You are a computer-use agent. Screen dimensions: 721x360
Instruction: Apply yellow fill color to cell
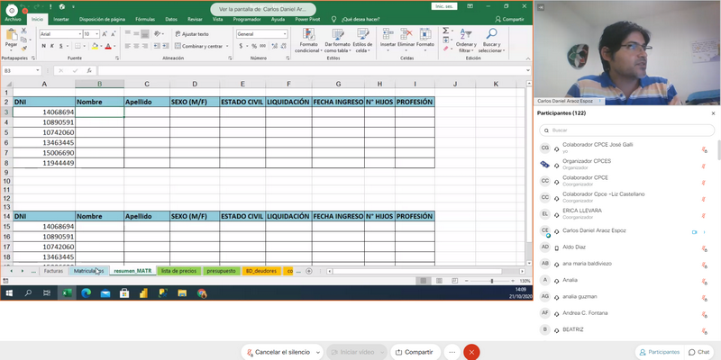pos(95,46)
